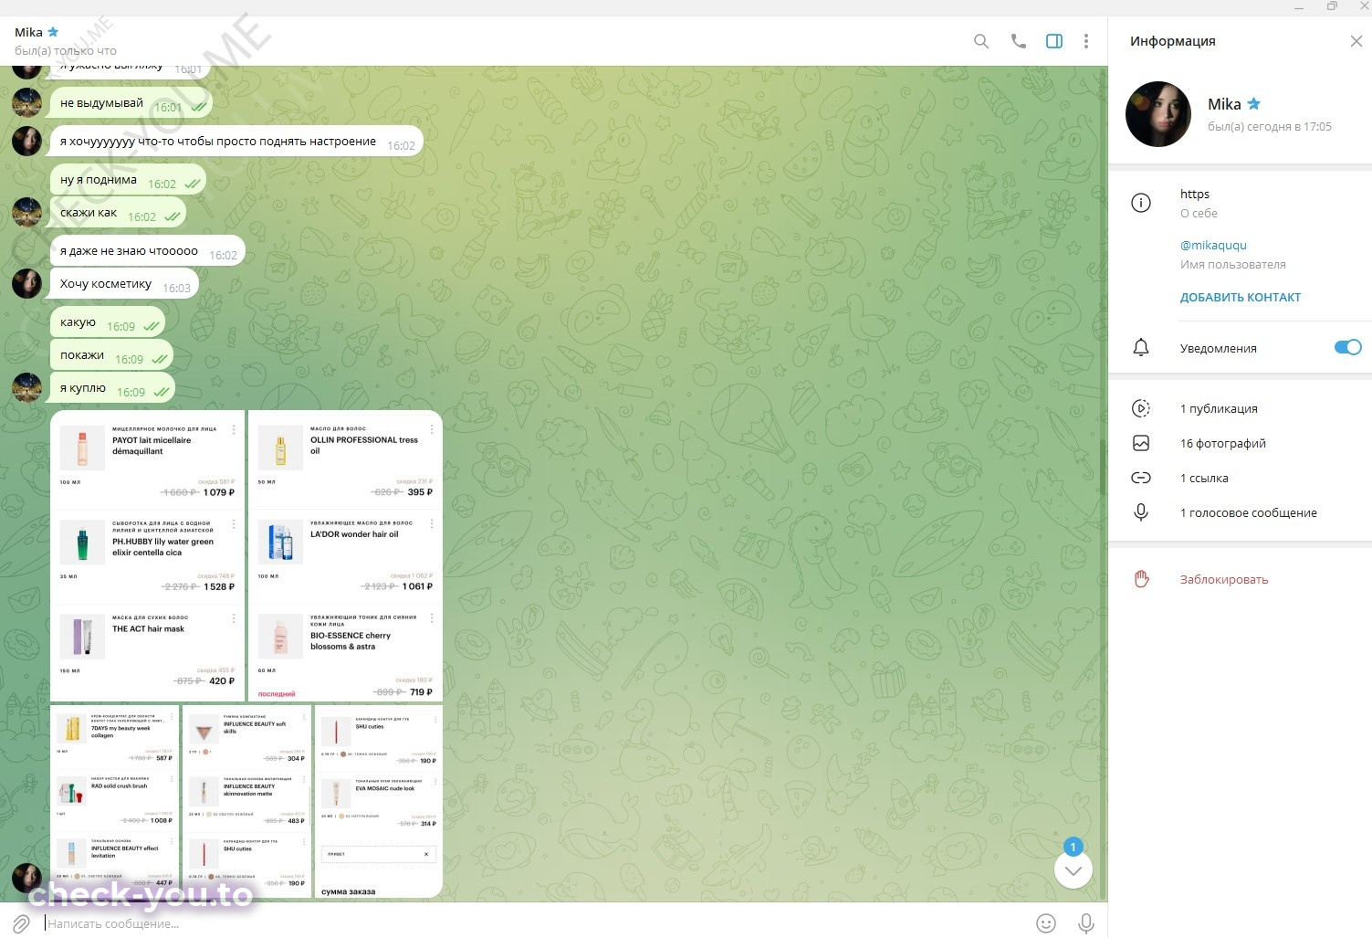Click the ДОБАВИТЬ КОНТАКТ button
The image size is (1372, 938).
1241,297
